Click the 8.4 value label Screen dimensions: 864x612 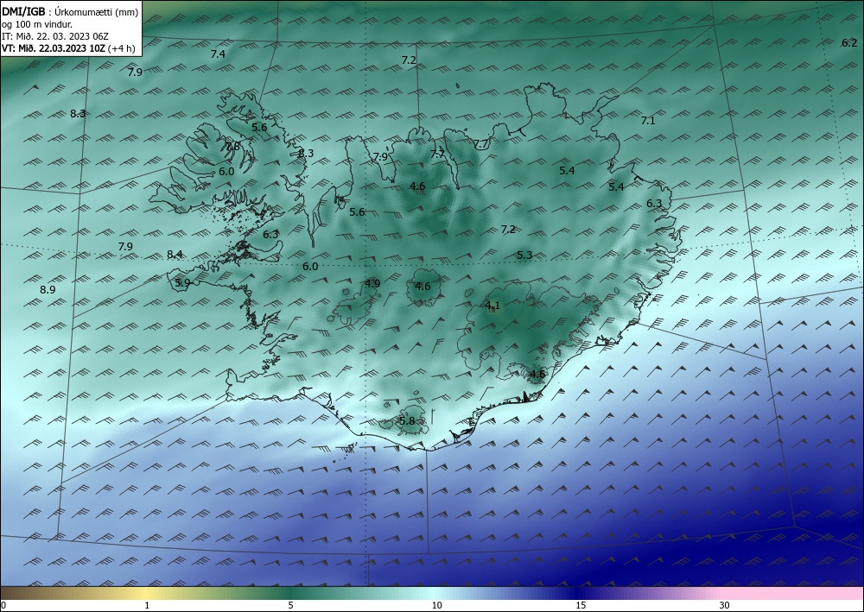coord(175,255)
